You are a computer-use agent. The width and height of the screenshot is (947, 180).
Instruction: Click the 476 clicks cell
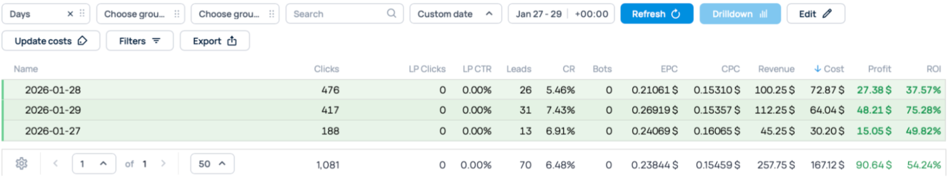pyautogui.click(x=330, y=90)
